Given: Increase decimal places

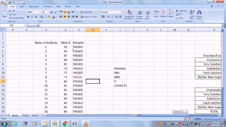Looking at the screenshot, I should tap(116, 17).
